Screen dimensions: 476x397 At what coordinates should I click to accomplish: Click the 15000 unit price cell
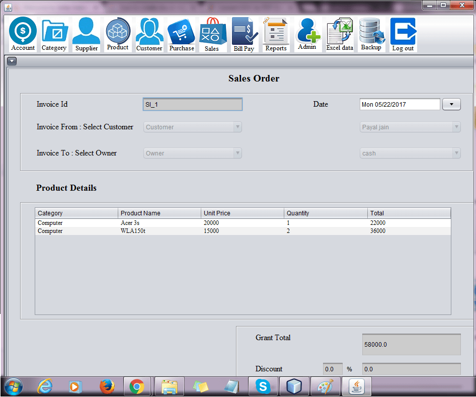pos(242,231)
